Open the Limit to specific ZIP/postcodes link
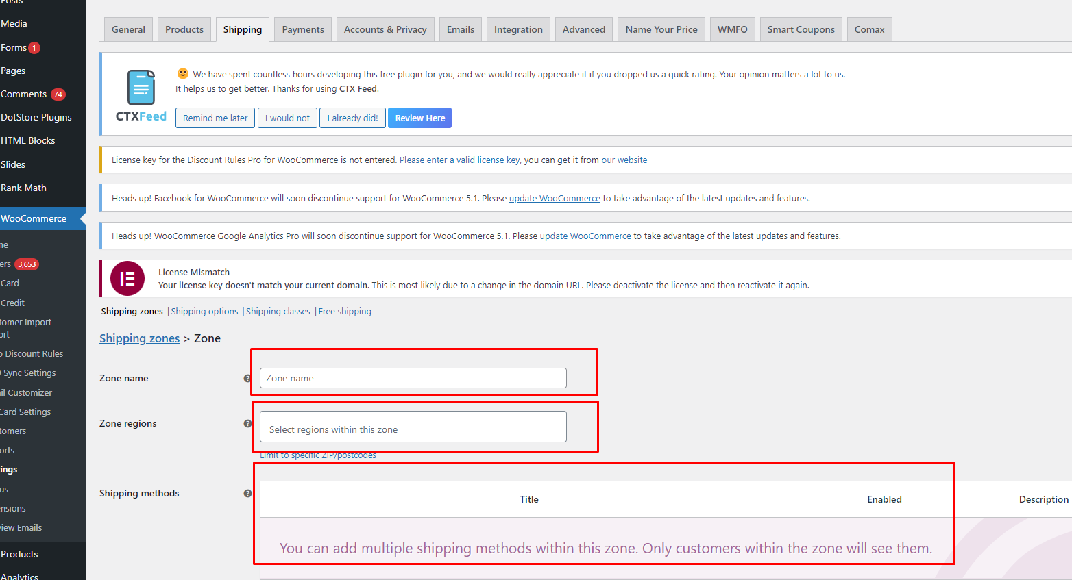1072x580 pixels. 318,455
